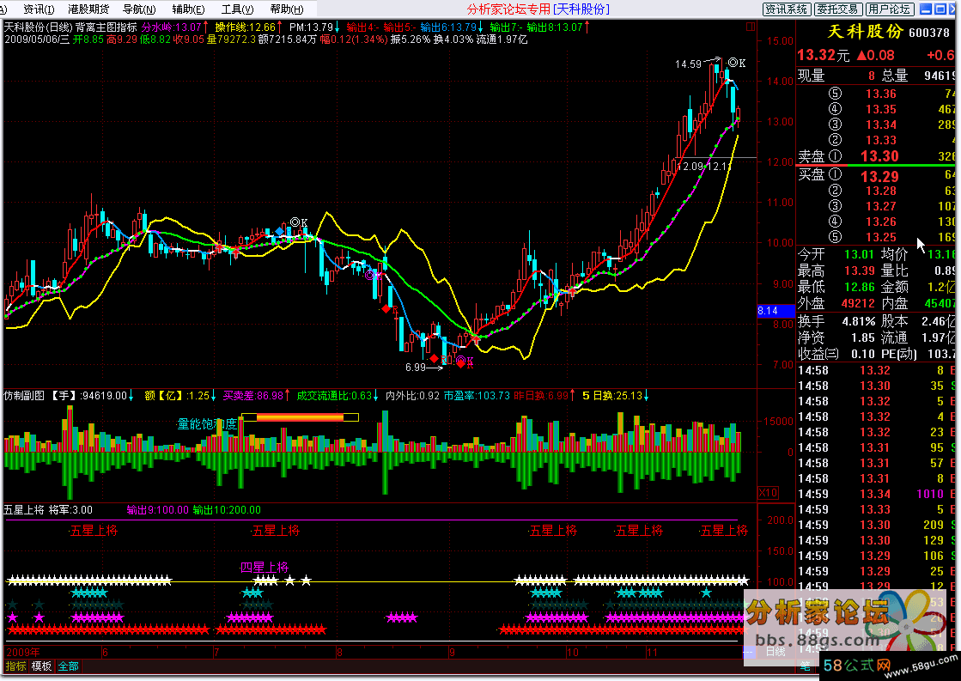The height and width of the screenshot is (681, 961).
Task: Click the 换手 value 4.81%
Action: click(859, 321)
